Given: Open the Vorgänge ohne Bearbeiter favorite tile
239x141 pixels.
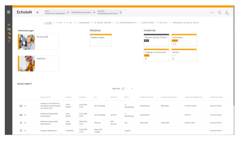Looking at the screenshot, I should (156, 55).
